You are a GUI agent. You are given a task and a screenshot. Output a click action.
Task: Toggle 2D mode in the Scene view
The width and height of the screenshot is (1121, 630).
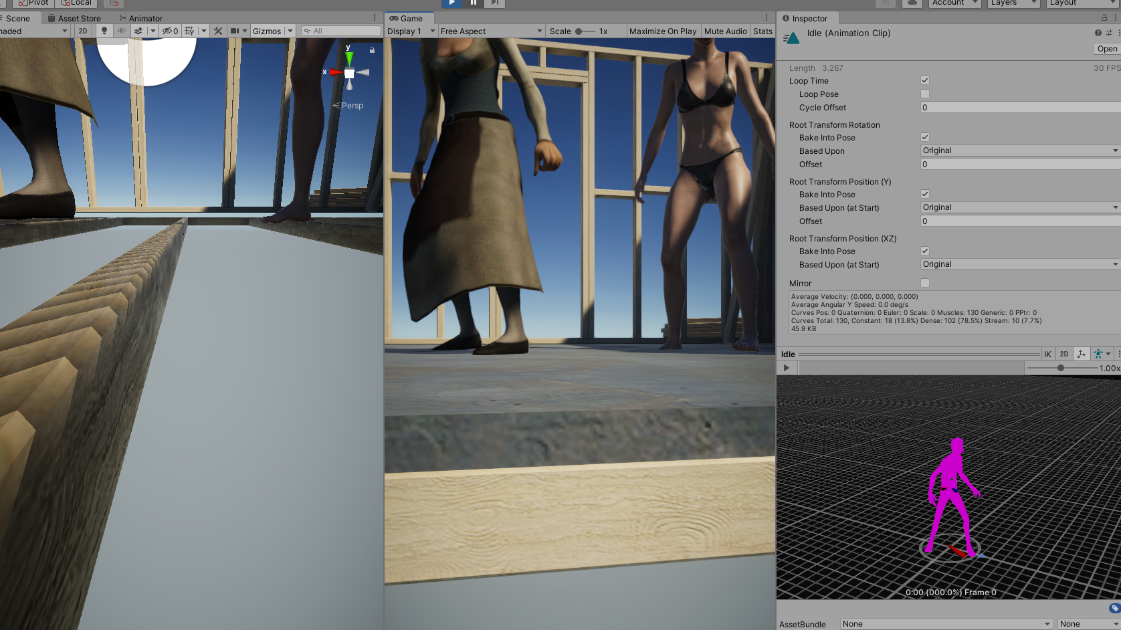[x=83, y=31]
